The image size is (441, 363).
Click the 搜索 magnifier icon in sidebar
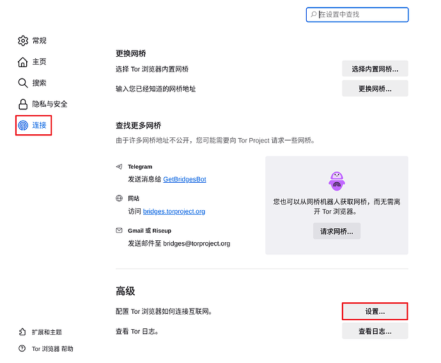click(x=23, y=83)
